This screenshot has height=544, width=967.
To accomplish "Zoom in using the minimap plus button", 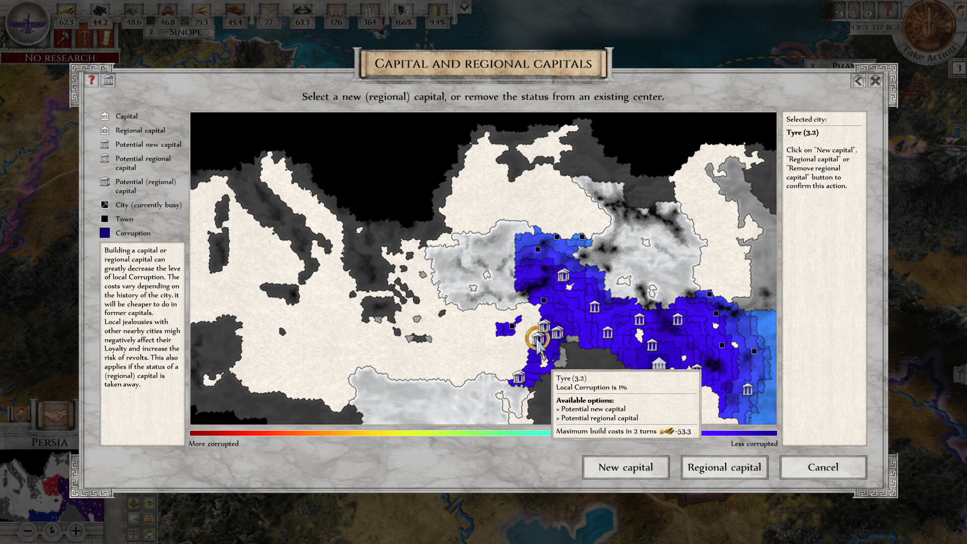I will [76, 530].
